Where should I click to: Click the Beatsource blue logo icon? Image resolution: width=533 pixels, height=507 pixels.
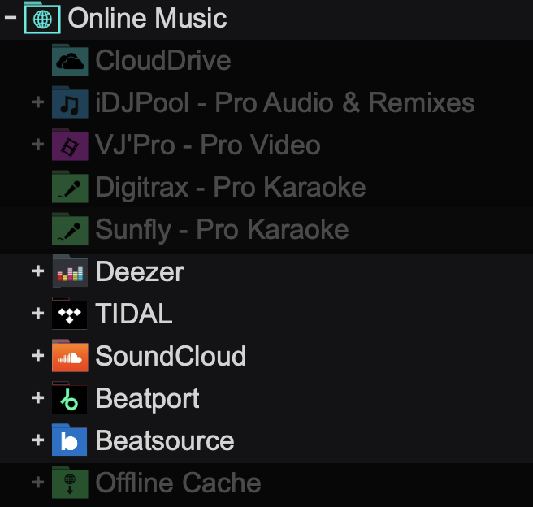pyautogui.click(x=69, y=440)
